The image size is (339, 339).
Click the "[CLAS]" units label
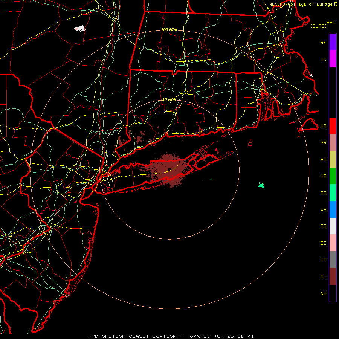(318, 26)
